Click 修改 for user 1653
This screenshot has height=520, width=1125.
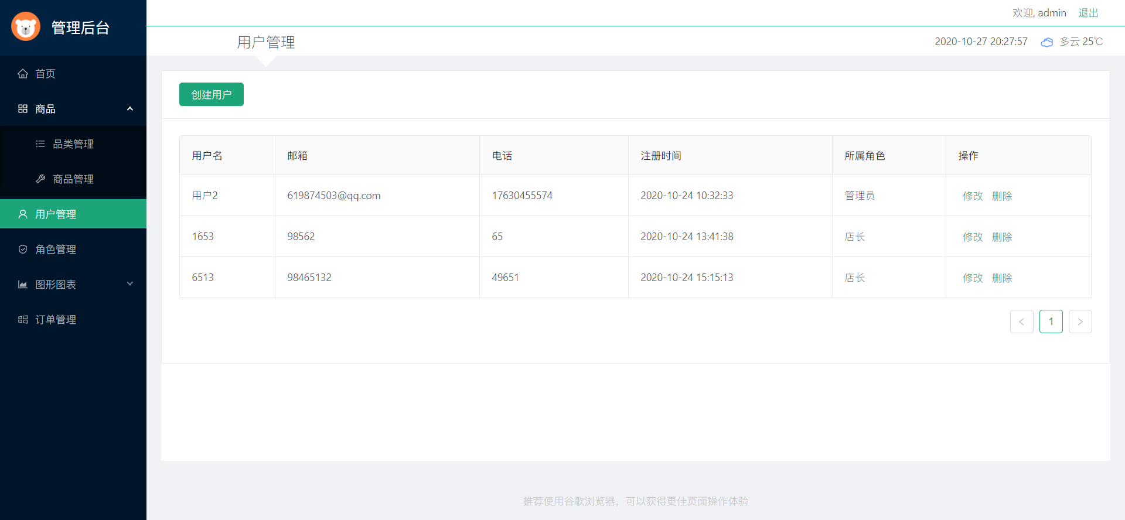pyautogui.click(x=973, y=237)
